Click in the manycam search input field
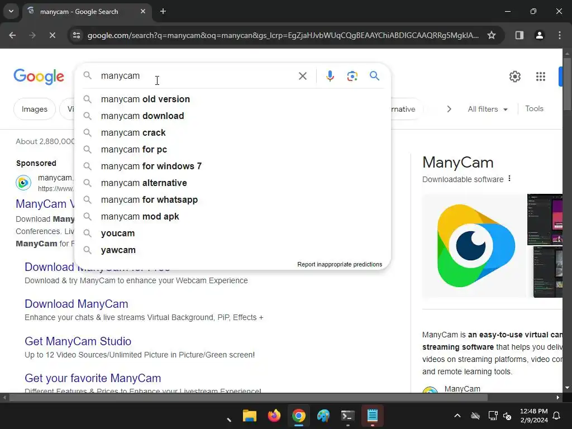 coord(197,76)
